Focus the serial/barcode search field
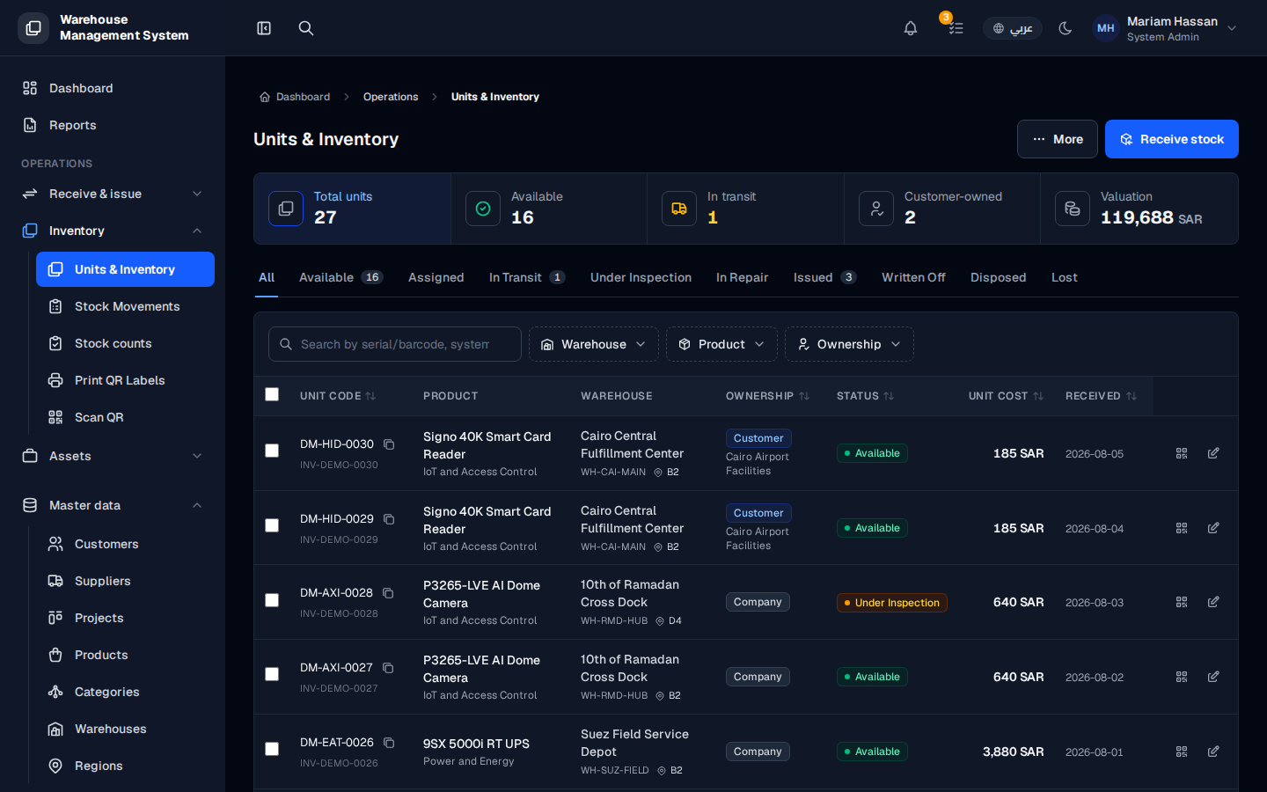 395,344
